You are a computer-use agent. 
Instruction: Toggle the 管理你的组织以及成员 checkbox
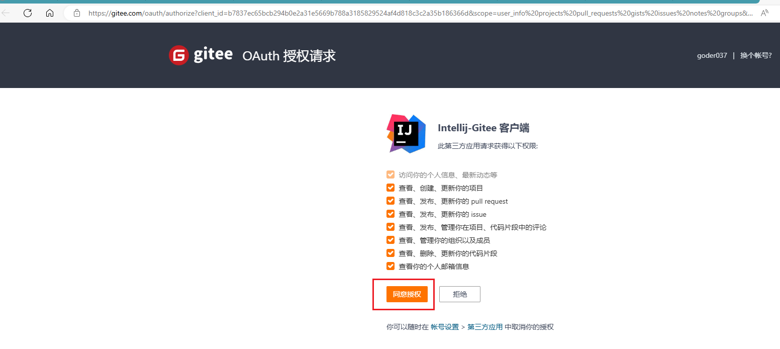(391, 240)
